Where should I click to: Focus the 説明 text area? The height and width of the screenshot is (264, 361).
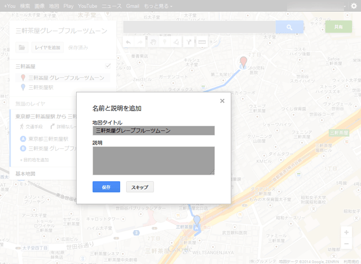tap(153, 161)
